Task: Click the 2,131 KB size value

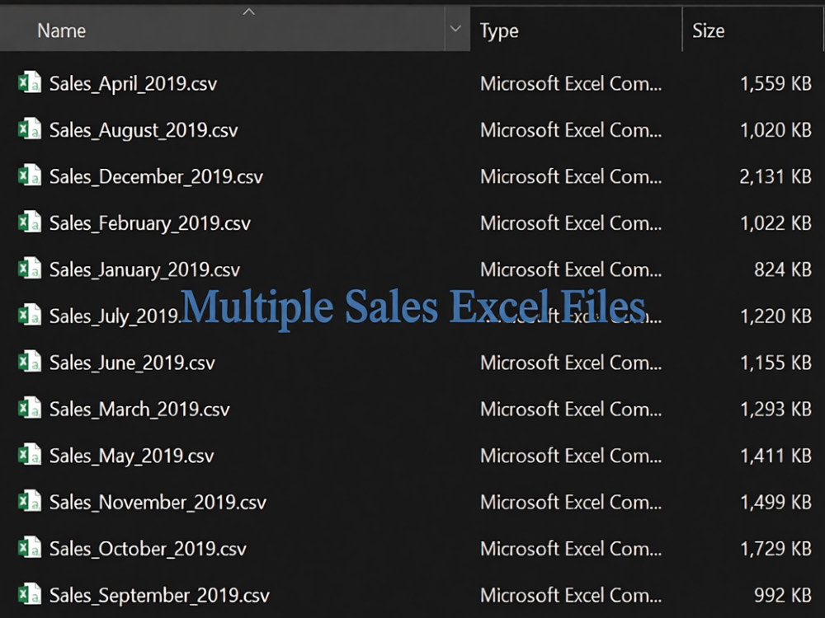Action: (775, 176)
